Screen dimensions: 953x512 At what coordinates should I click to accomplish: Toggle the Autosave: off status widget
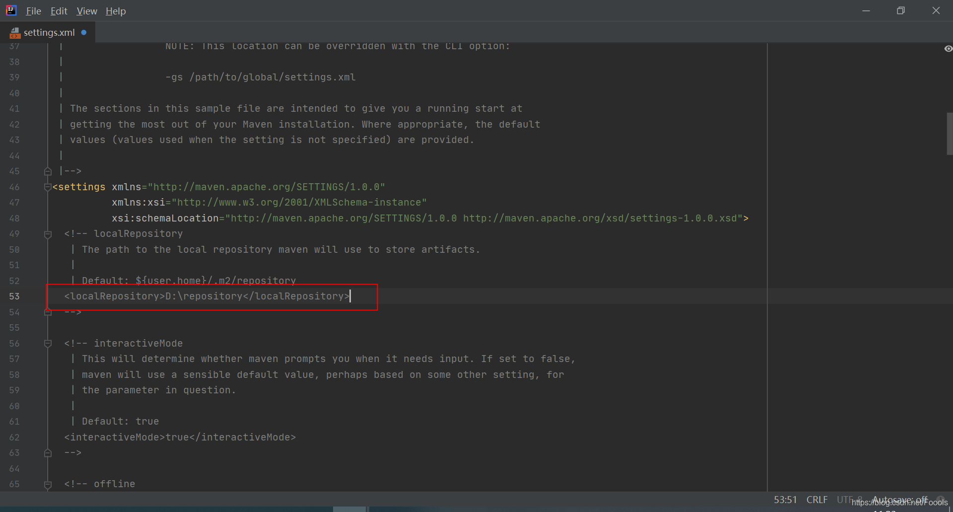pos(899,500)
